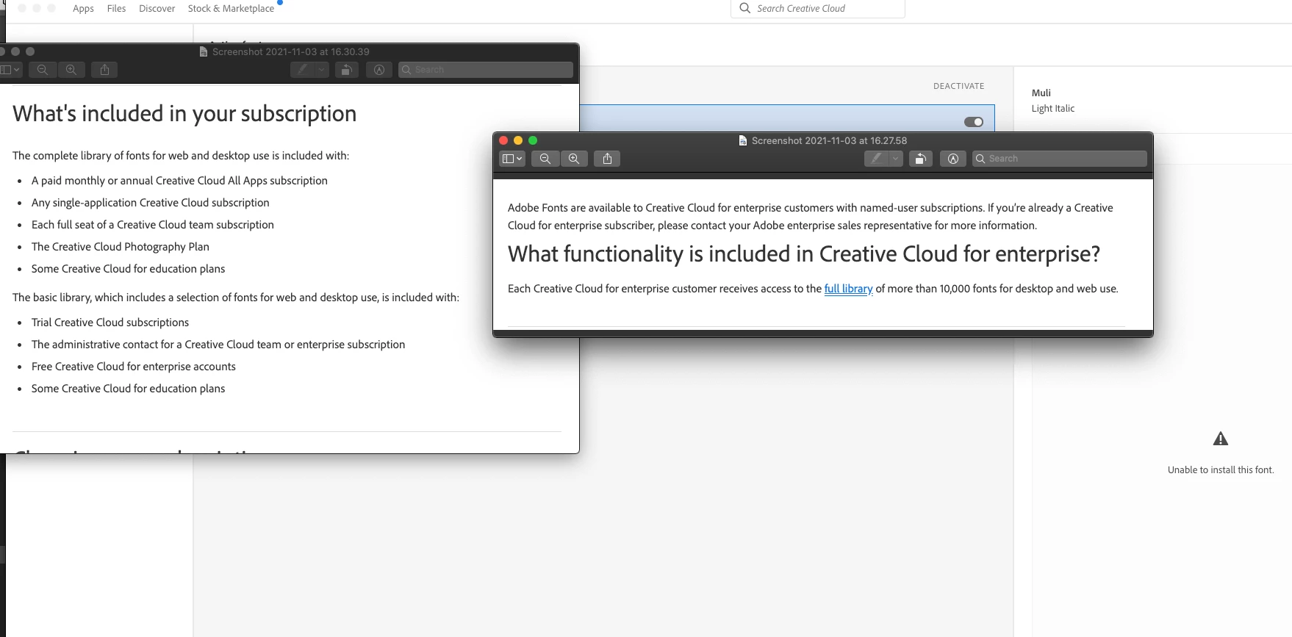Click 'The administrative contact' bullet line
The height and width of the screenshot is (637, 1292).
tap(218, 345)
